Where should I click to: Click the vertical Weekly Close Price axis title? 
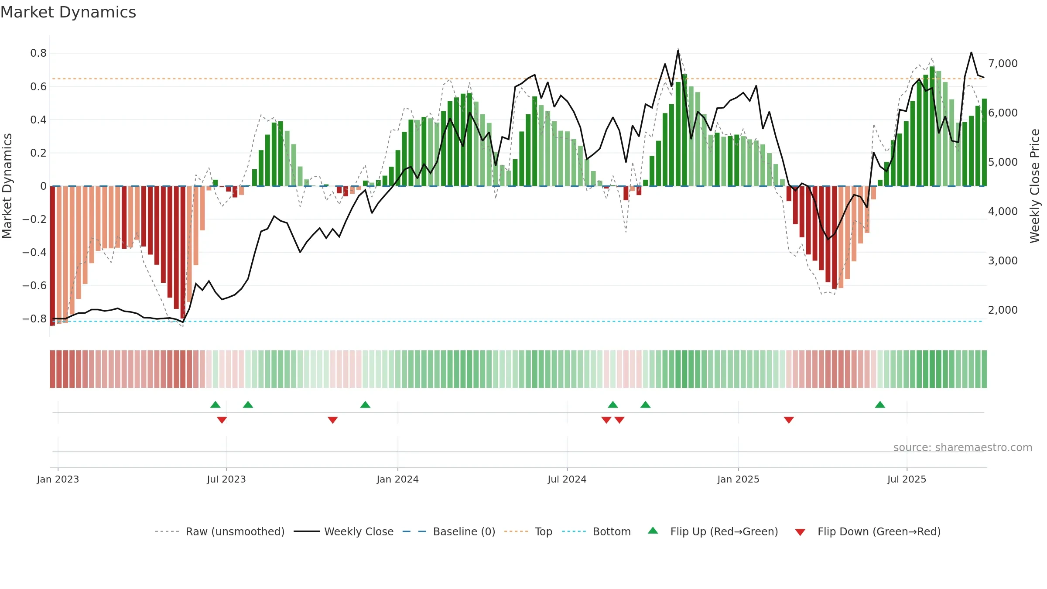pos(1035,186)
